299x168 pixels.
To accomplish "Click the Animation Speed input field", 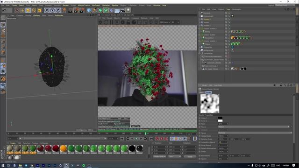I will point(223,142).
